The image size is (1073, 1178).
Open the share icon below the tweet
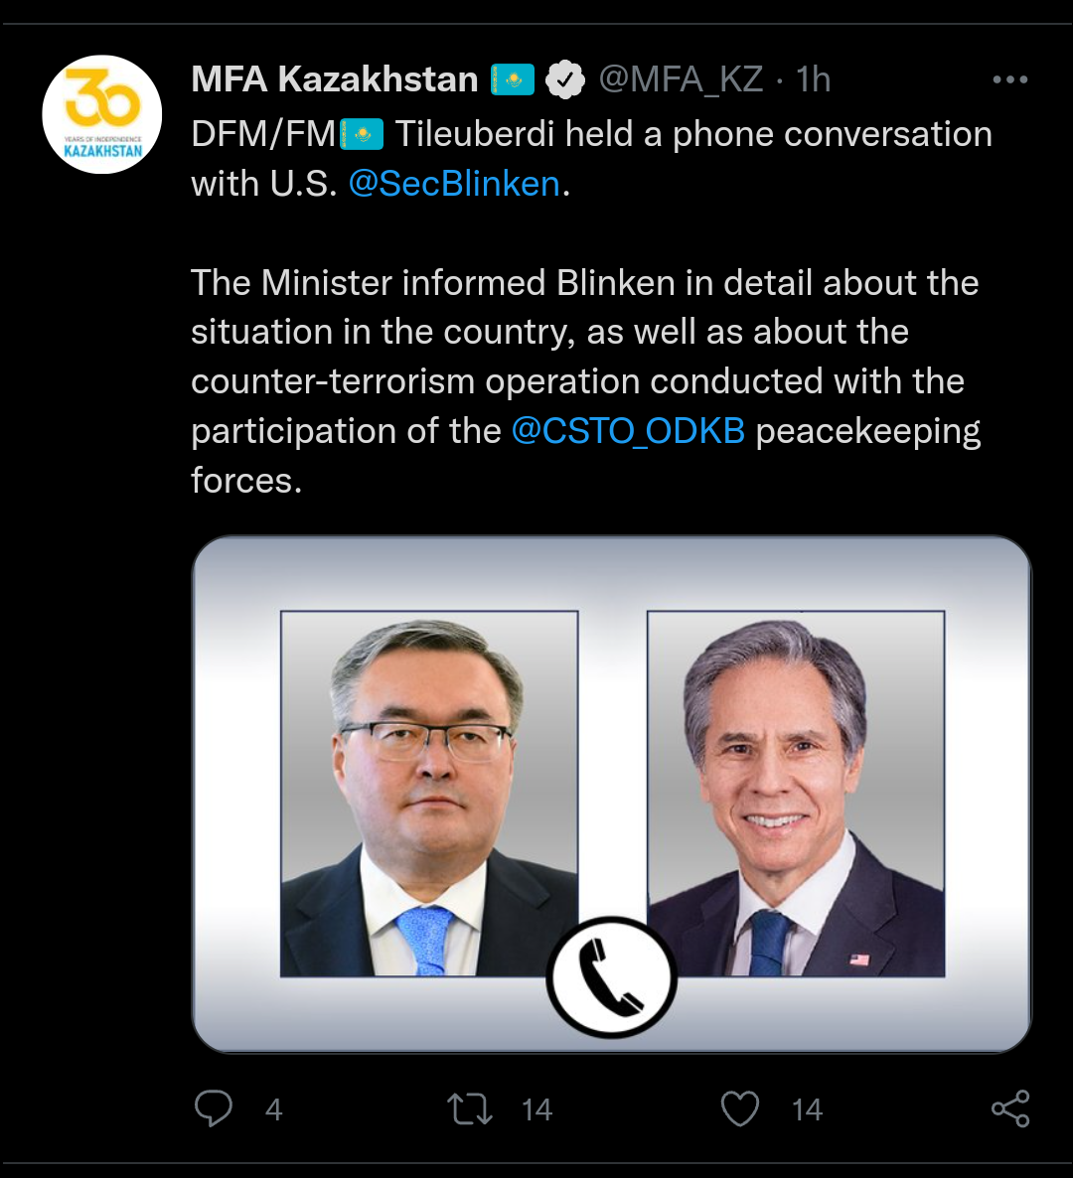click(1010, 1108)
